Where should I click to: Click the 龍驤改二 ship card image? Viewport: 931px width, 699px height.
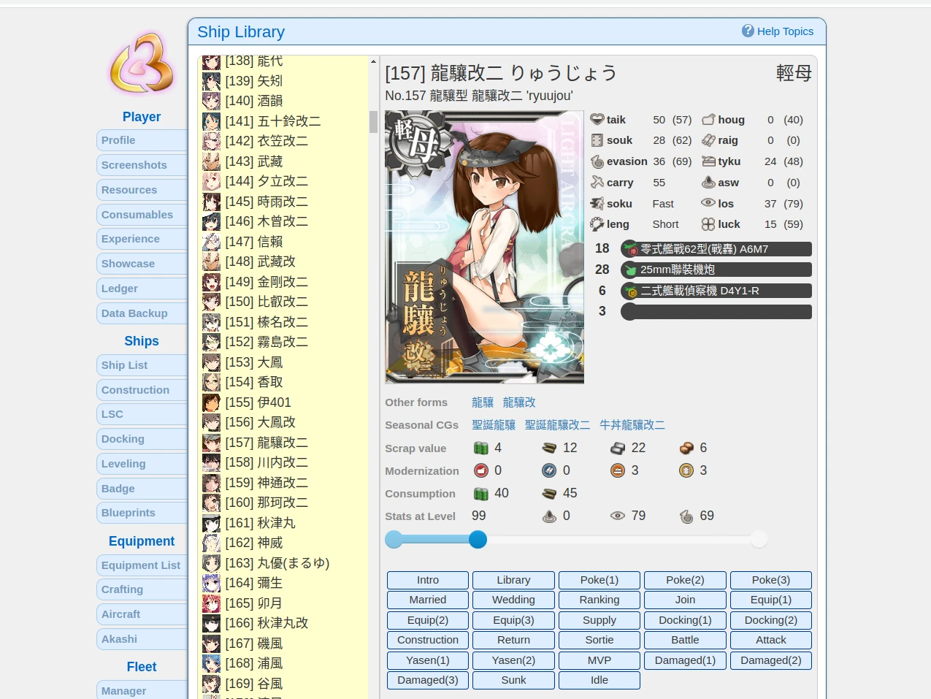coord(485,247)
